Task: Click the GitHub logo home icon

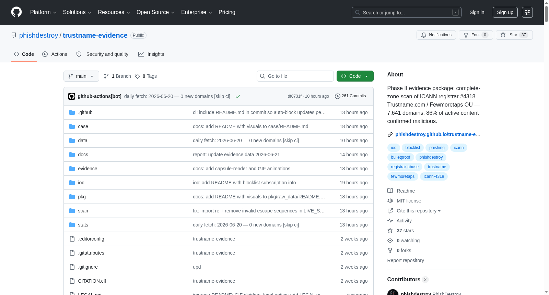Action: [16, 12]
